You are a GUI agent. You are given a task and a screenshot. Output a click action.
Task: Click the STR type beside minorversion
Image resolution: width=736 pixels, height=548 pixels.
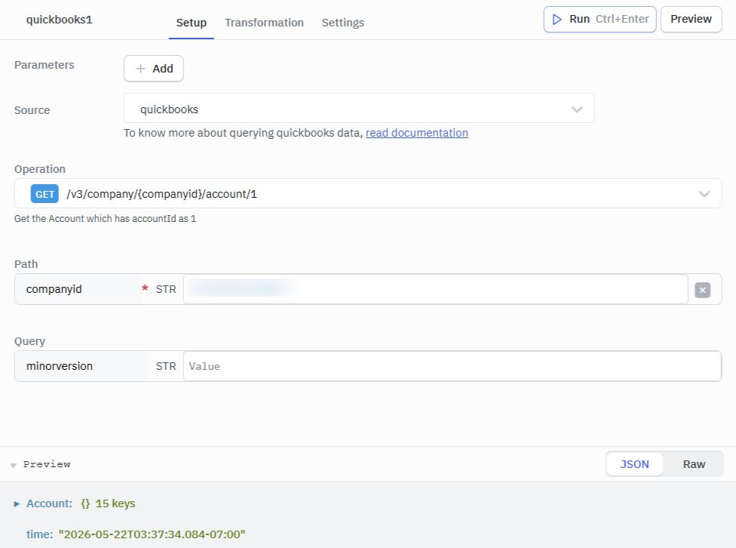[166, 367]
